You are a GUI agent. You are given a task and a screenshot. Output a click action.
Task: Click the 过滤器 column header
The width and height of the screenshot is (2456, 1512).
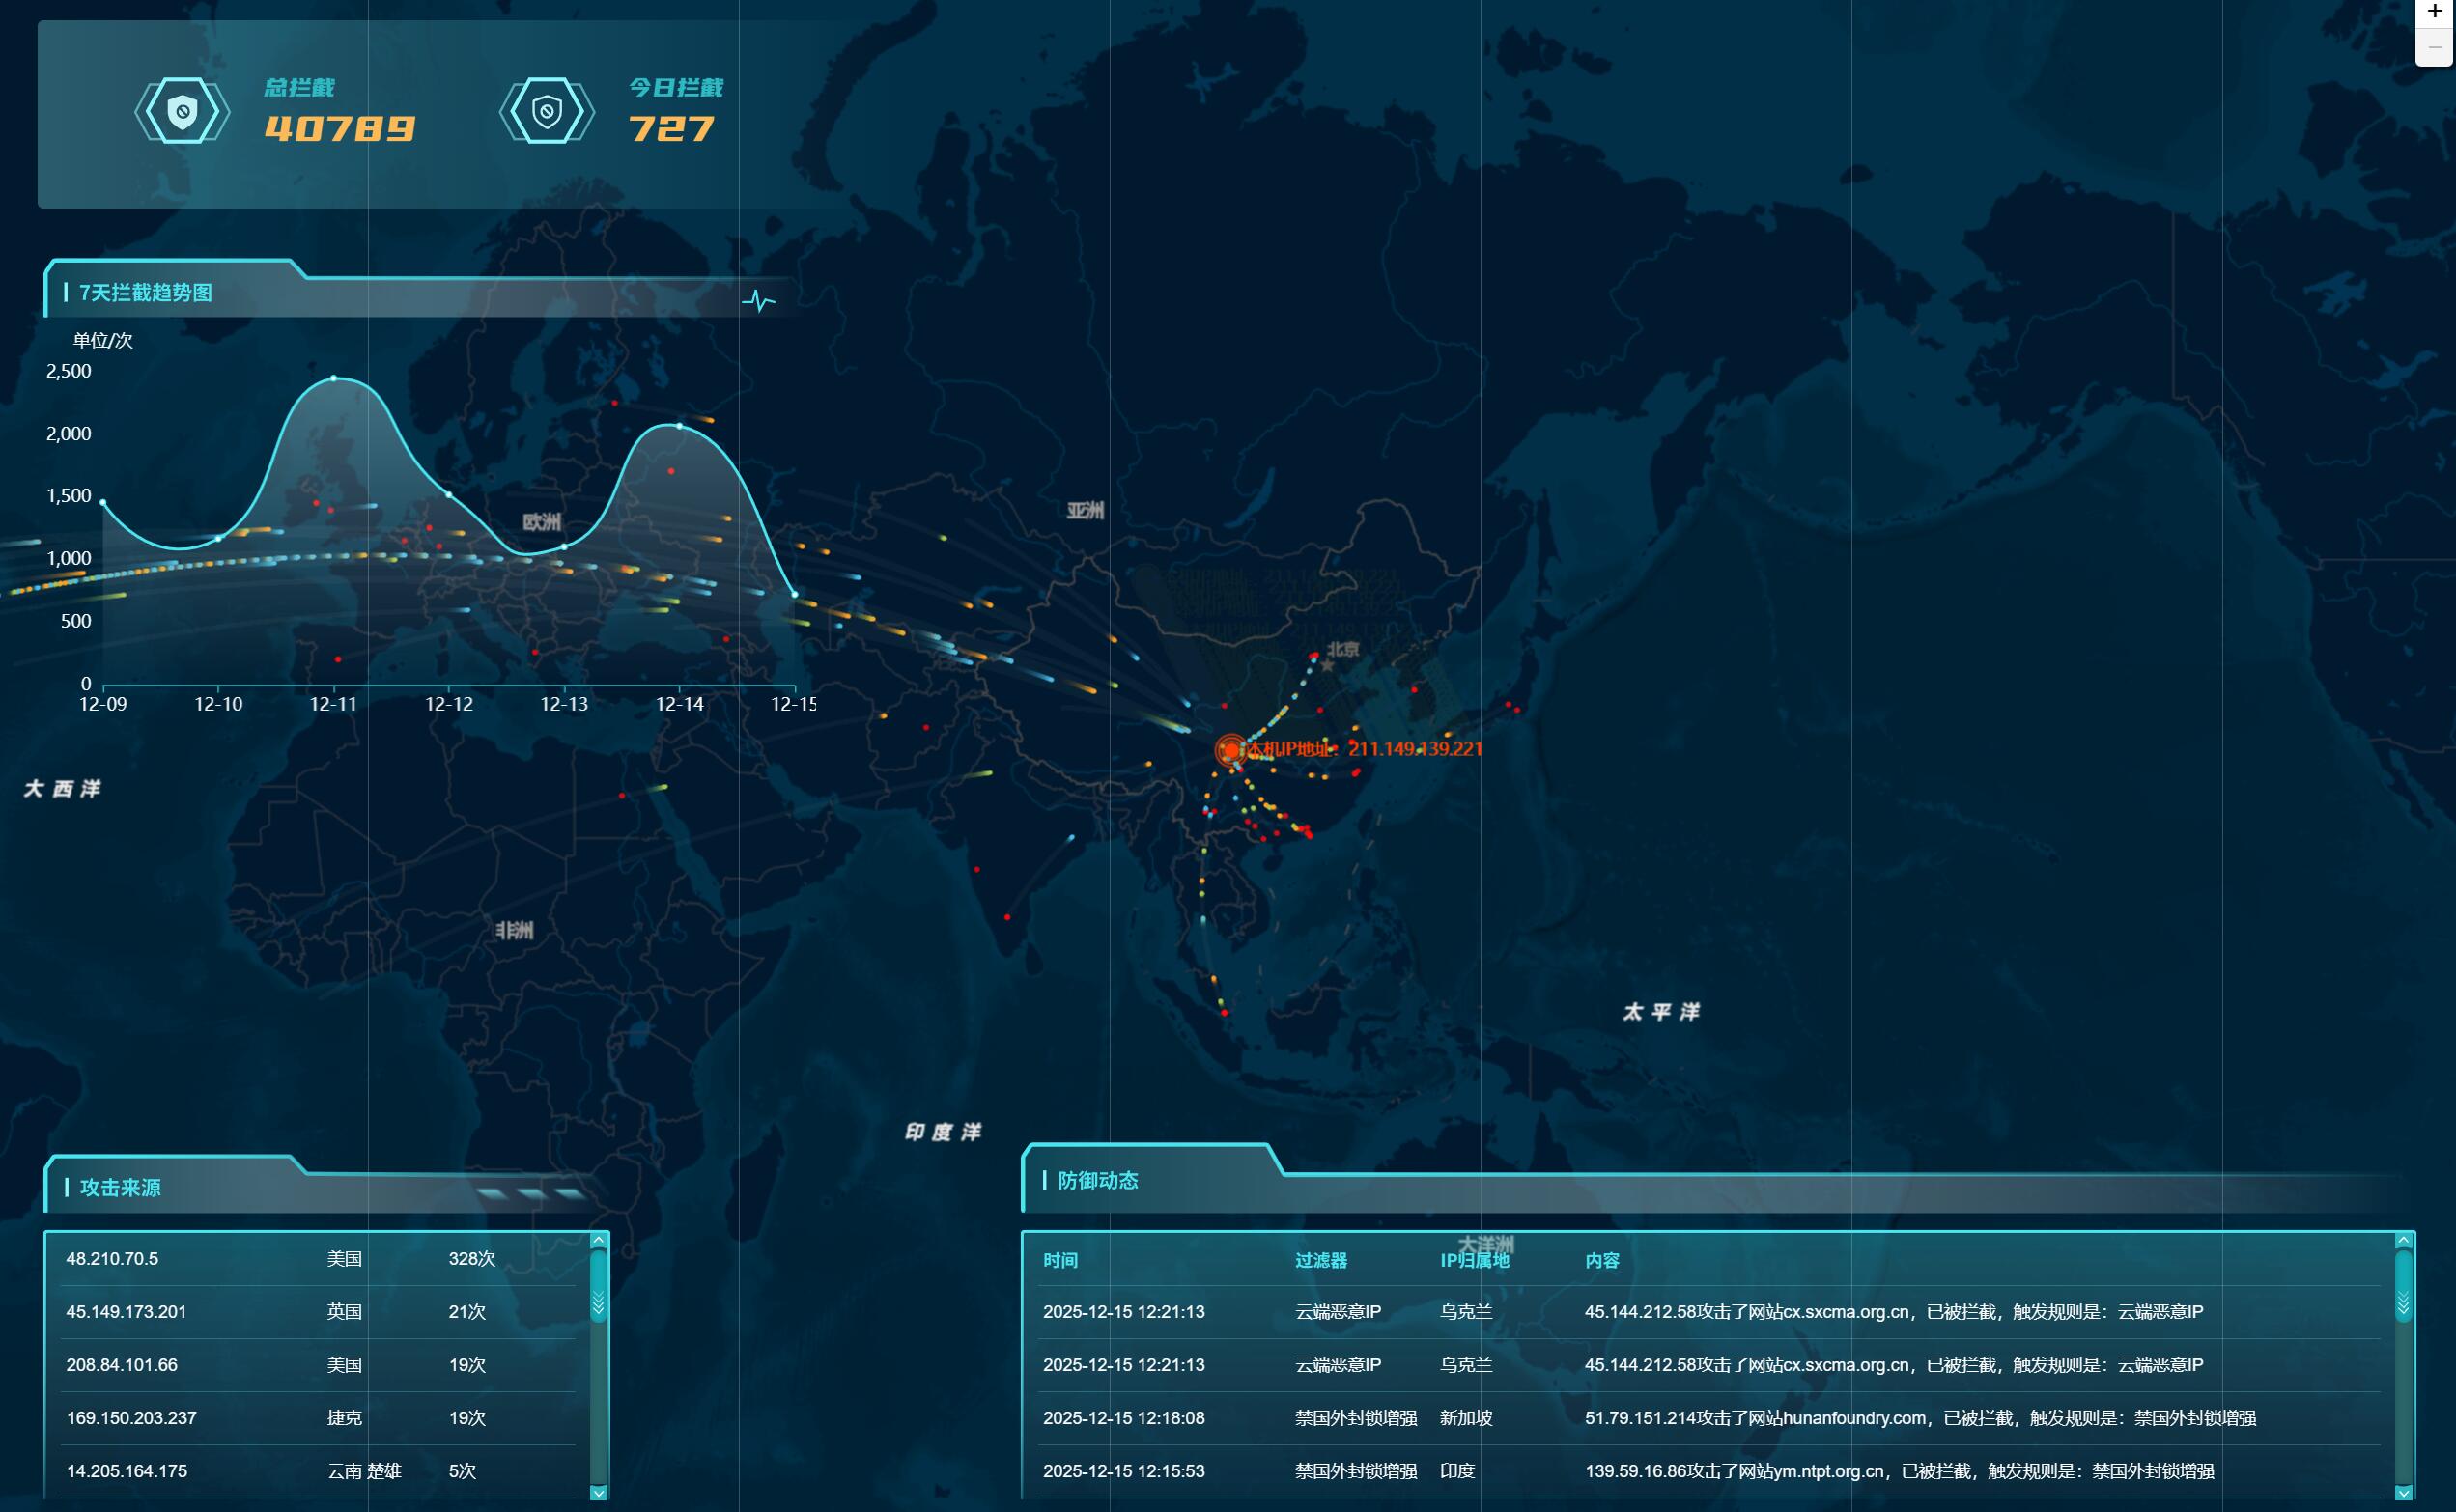pos(1320,1260)
